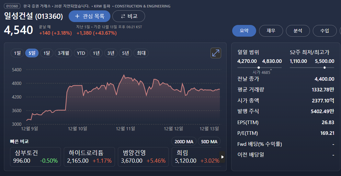Go to the 수입 tab
Viewport: 341px width, 176px height.
click(x=325, y=31)
